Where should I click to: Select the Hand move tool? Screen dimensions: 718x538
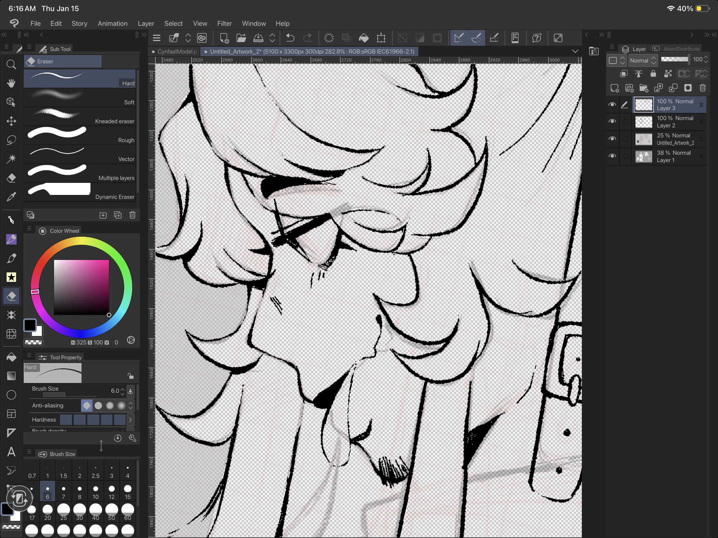coord(11,83)
